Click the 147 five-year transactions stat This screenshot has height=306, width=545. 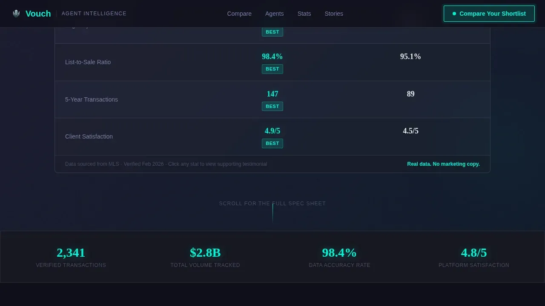pyautogui.click(x=272, y=94)
